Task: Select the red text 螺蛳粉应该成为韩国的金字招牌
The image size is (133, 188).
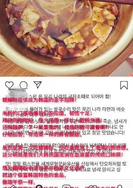Action: point(39,100)
